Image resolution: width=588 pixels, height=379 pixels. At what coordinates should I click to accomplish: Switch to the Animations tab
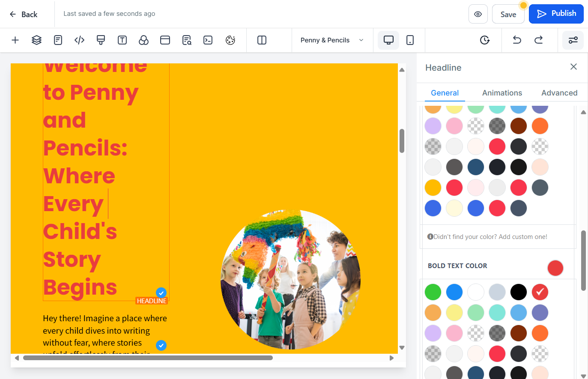tap(502, 93)
